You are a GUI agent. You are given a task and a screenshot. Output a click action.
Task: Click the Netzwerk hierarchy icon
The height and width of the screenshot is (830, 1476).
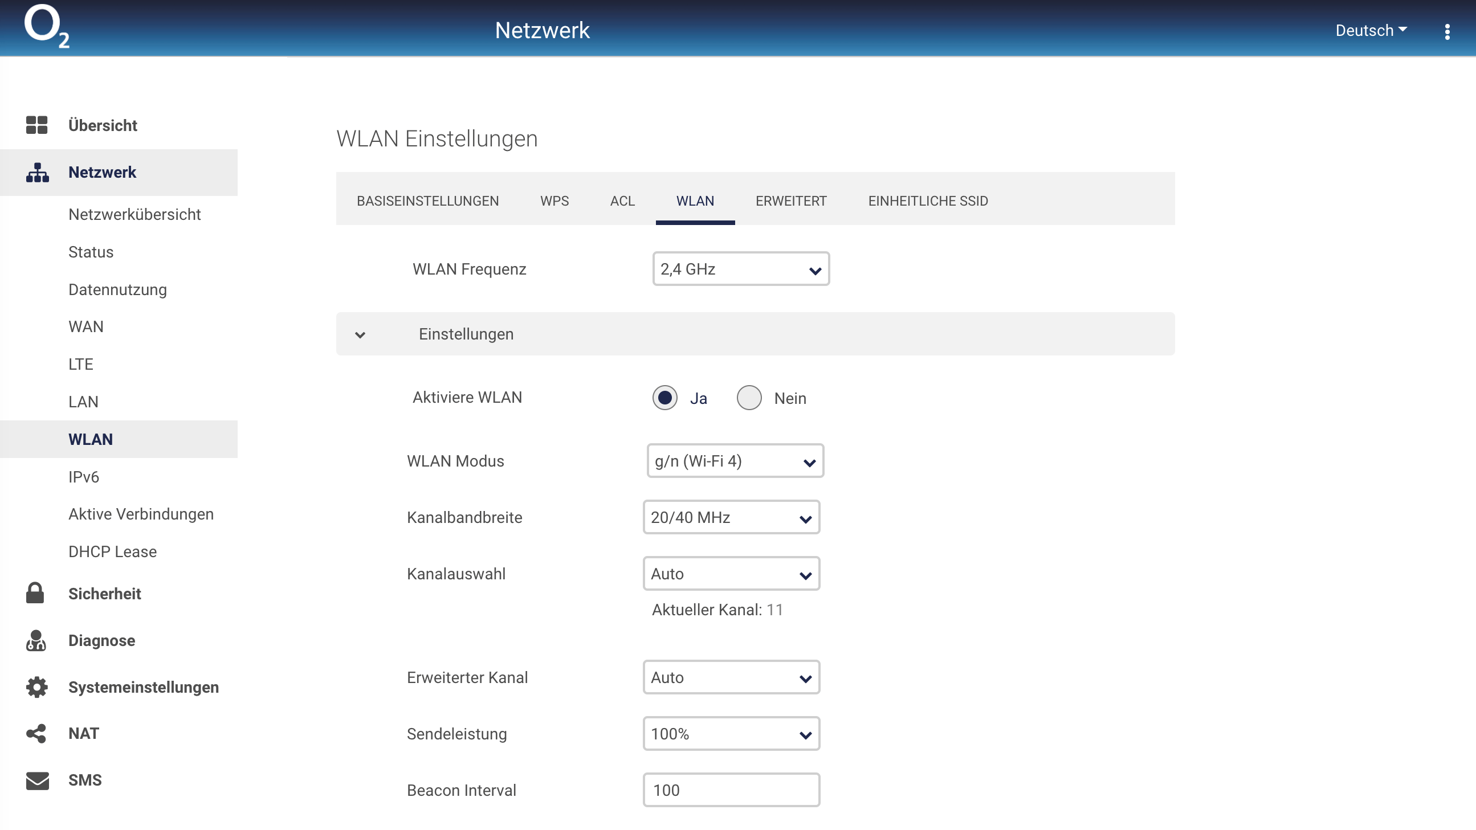(x=36, y=172)
